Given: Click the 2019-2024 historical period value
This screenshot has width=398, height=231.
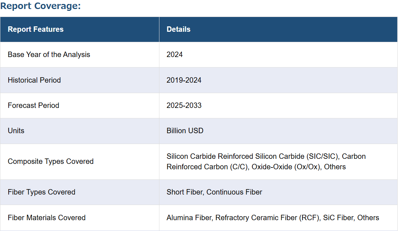Looking at the screenshot, I should click(x=184, y=80).
